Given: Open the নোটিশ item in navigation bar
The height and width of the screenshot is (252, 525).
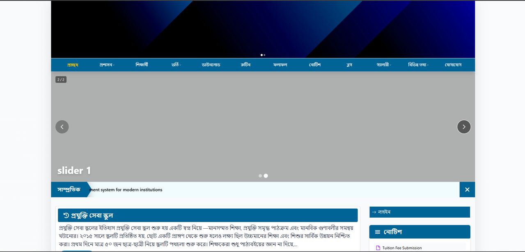Looking at the screenshot, I should 315,65.
